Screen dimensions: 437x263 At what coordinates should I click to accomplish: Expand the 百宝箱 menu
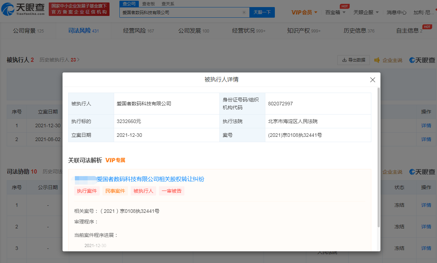point(335,12)
